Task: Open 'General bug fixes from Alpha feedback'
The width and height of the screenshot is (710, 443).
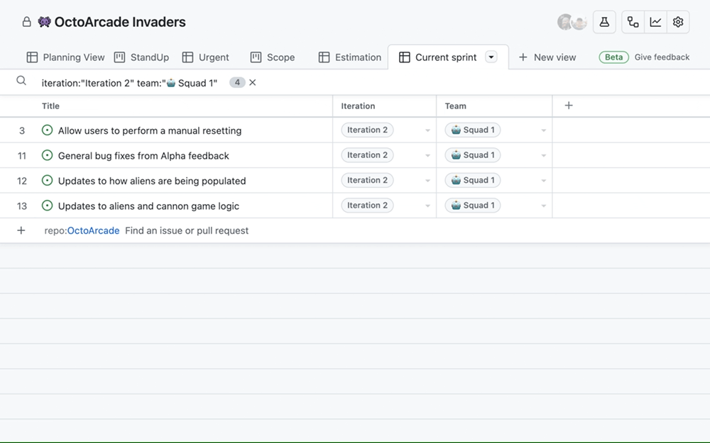Action: click(x=143, y=155)
